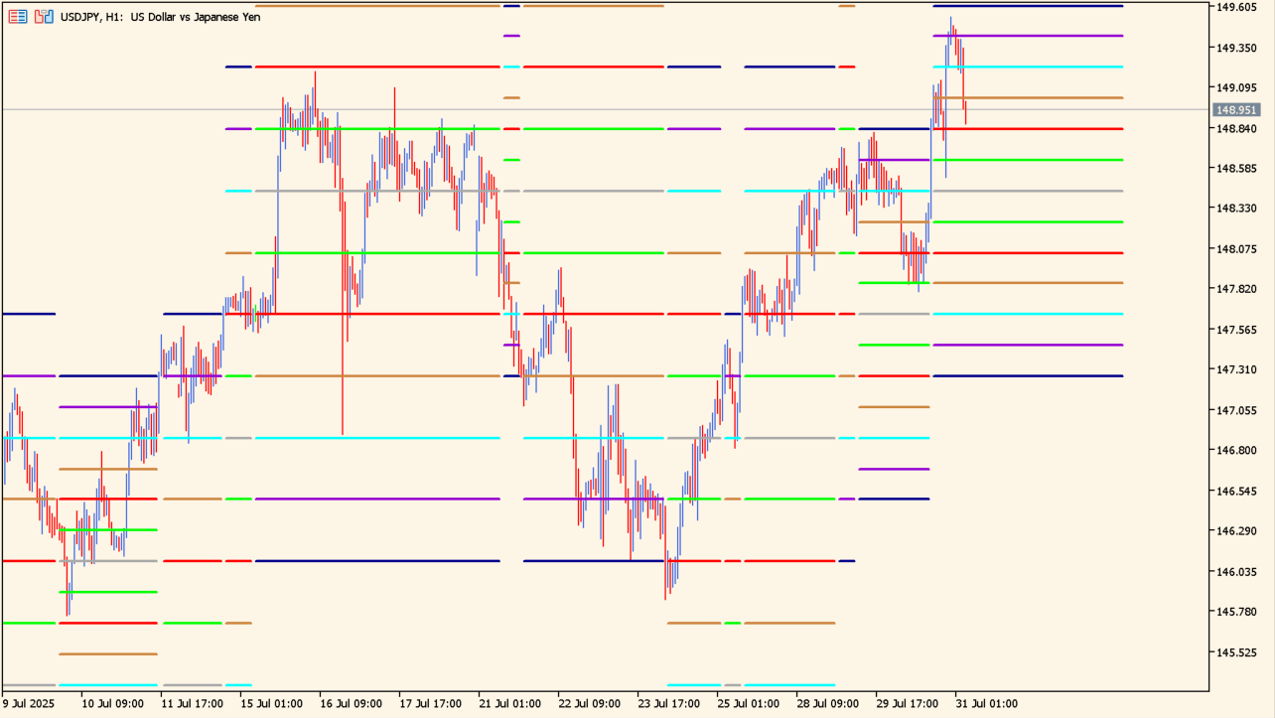Click the 147.310 price scale label
The height and width of the screenshot is (718, 1275).
pos(1236,369)
